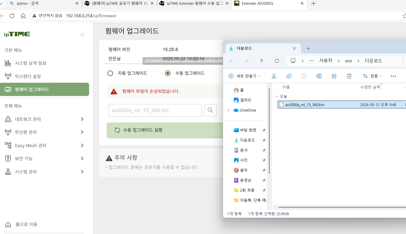Run 수동 업그레이드 실행 button

point(165,130)
